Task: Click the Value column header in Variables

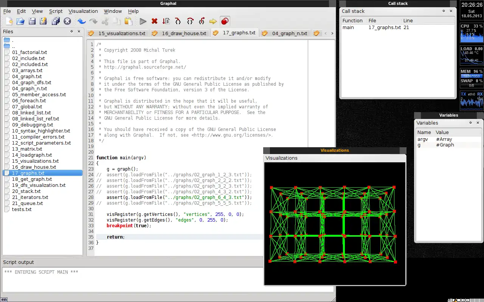Action: click(x=442, y=133)
